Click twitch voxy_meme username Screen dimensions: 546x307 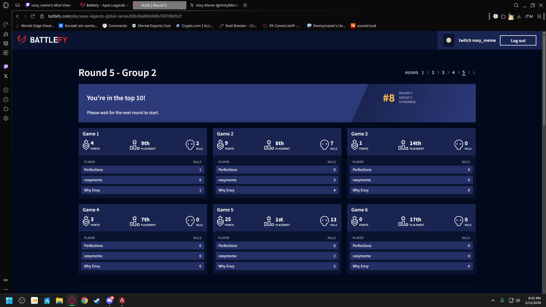(477, 40)
